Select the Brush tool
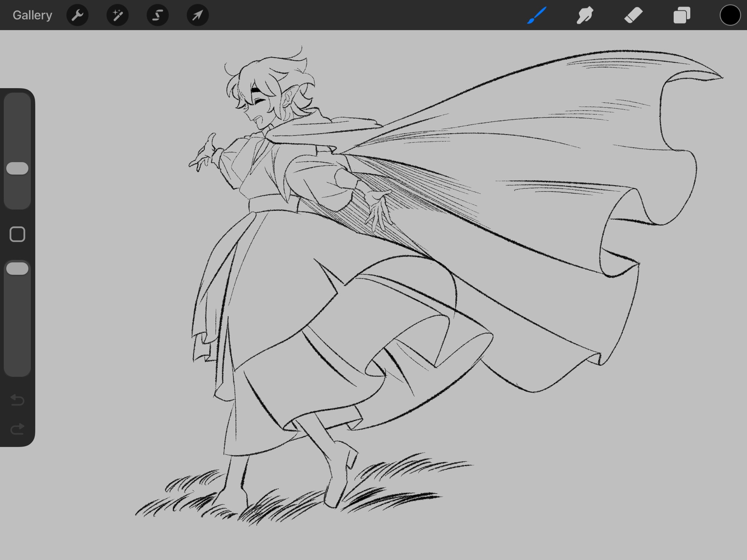The height and width of the screenshot is (560, 747). tap(537, 15)
